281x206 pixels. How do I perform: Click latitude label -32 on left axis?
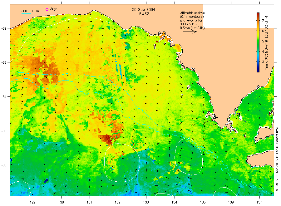point(4,28)
